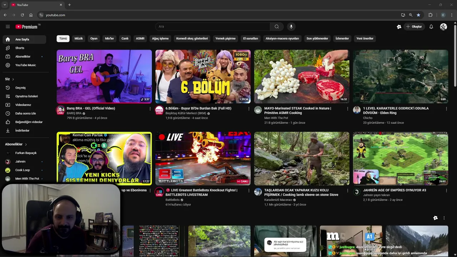Image resolution: width=457 pixels, height=257 pixels.
Task: Click the search magnifier button
Action: pos(277,26)
